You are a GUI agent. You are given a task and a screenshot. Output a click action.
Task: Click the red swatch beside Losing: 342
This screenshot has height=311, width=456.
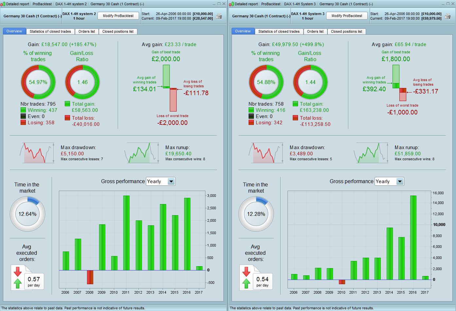(251, 122)
